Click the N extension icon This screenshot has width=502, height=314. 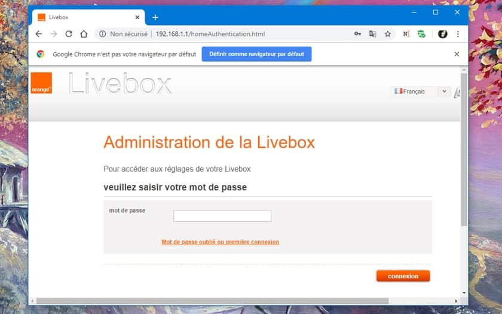pos(406,34)
